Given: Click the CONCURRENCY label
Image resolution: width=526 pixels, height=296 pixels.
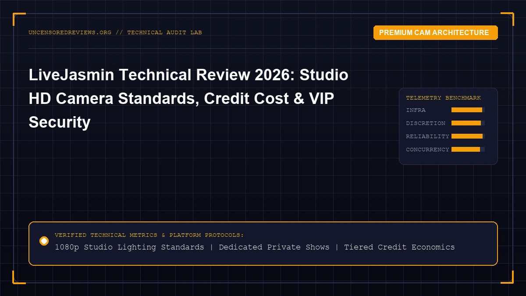Looking at the screenshot, I should [427, 150].
